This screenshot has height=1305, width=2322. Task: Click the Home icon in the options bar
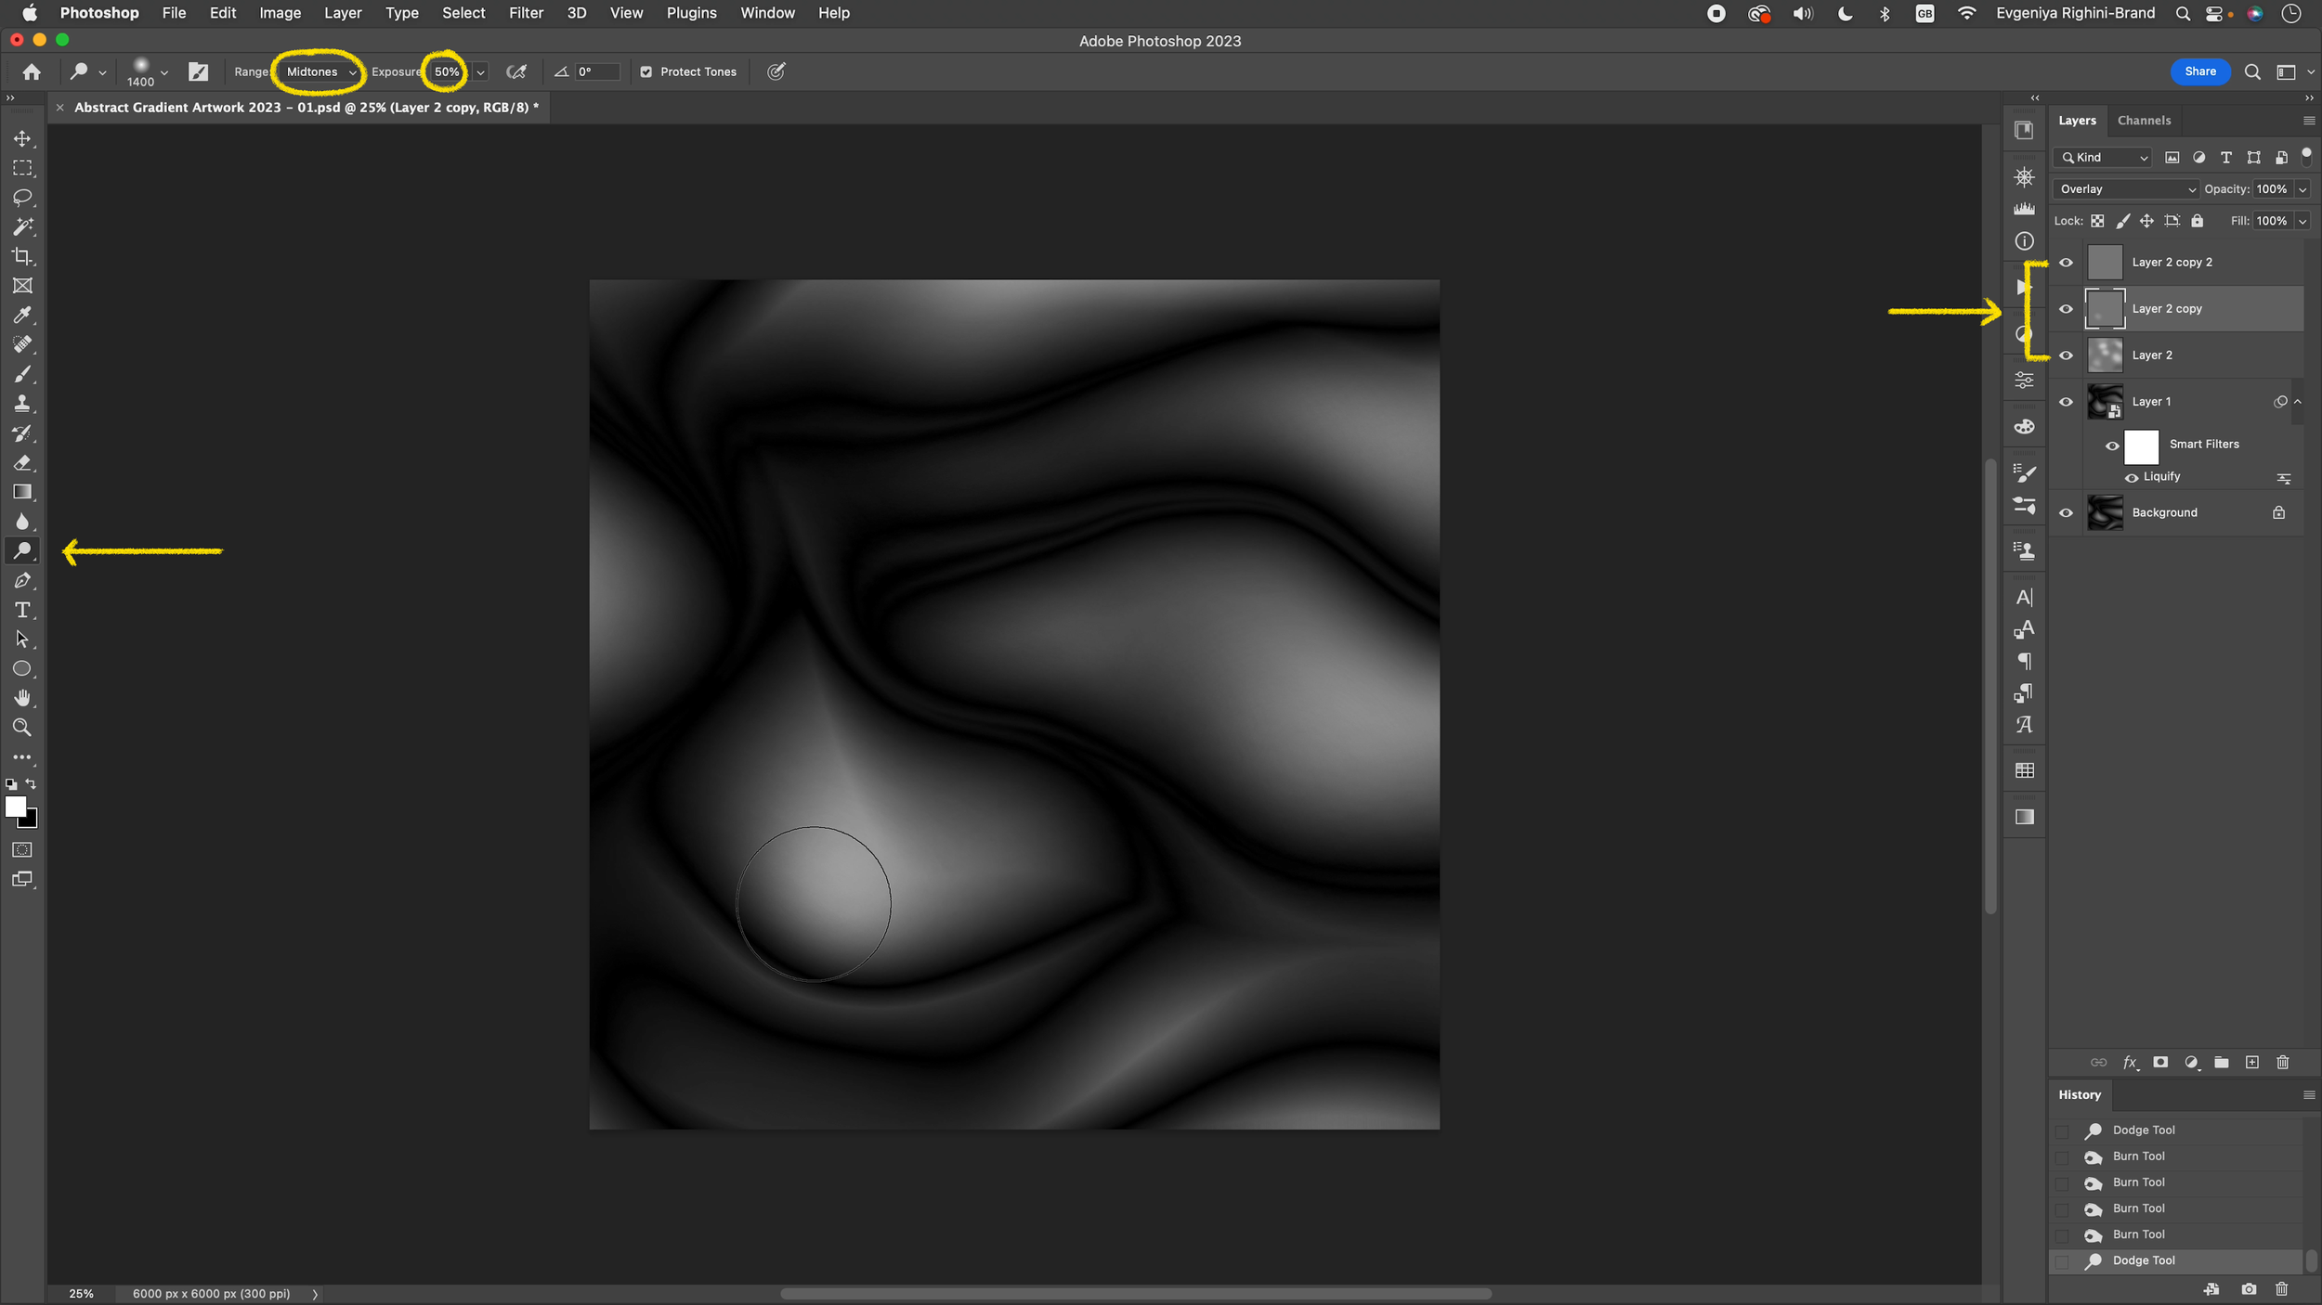pos(31,71)
